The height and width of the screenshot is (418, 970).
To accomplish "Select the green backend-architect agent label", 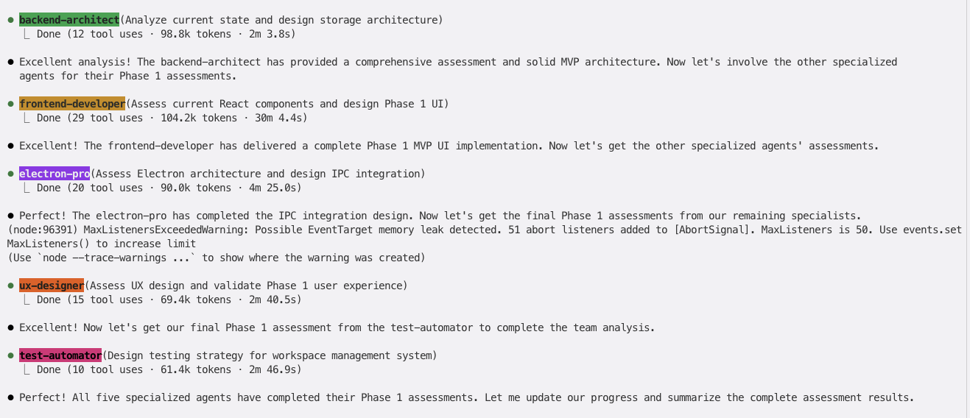I will 69,20.
